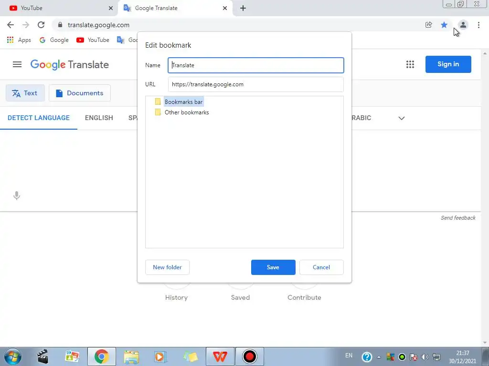489x366 pixels.
Task: Click the Send feedback link
Action: [458, 218]
